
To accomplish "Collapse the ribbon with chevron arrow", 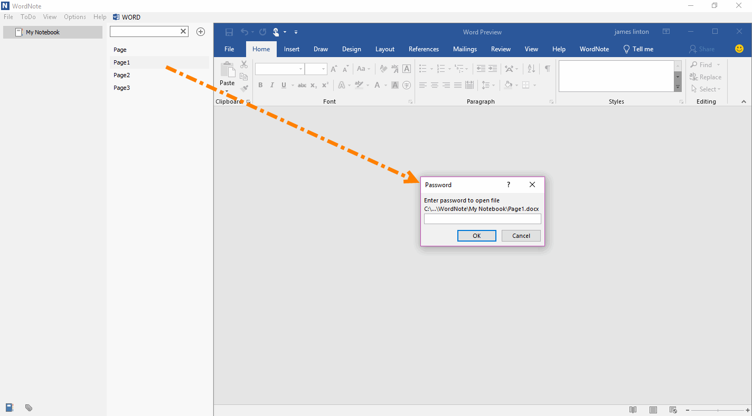I will pos(744,101).
